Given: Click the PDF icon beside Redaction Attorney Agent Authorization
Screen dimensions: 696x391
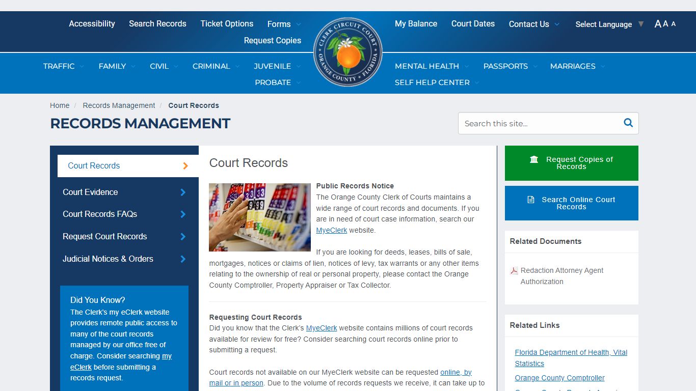Looking at the screenshot, I should pos(514,270).
